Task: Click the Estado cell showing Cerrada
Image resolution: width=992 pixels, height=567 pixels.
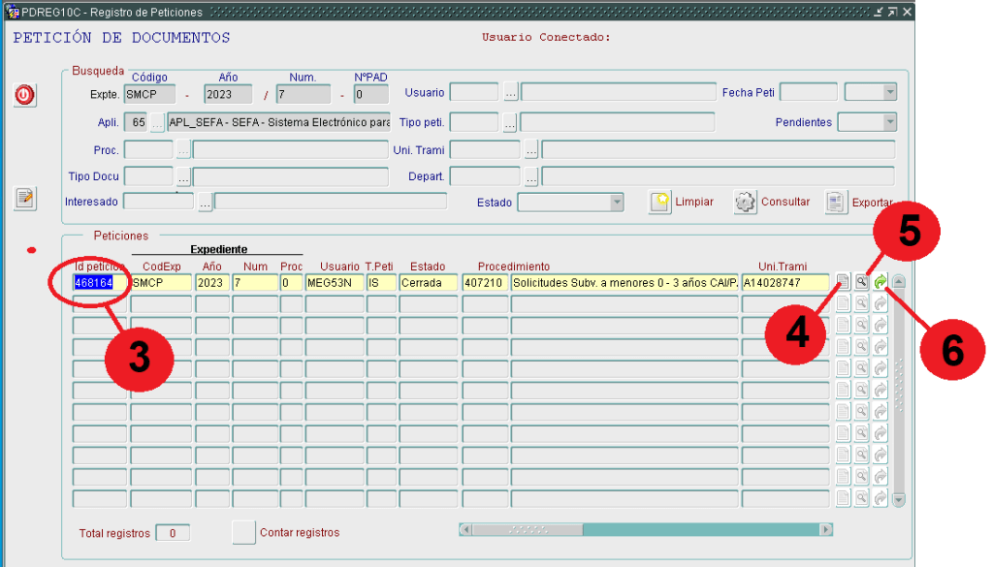Action: [428, 283]
